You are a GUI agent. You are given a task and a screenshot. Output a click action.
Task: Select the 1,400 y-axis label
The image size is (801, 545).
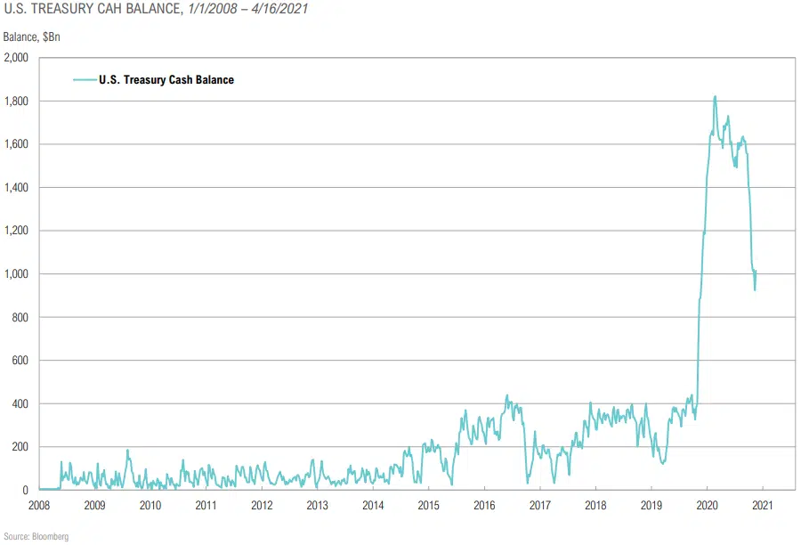pyautogui.click(x=17, y=188)
